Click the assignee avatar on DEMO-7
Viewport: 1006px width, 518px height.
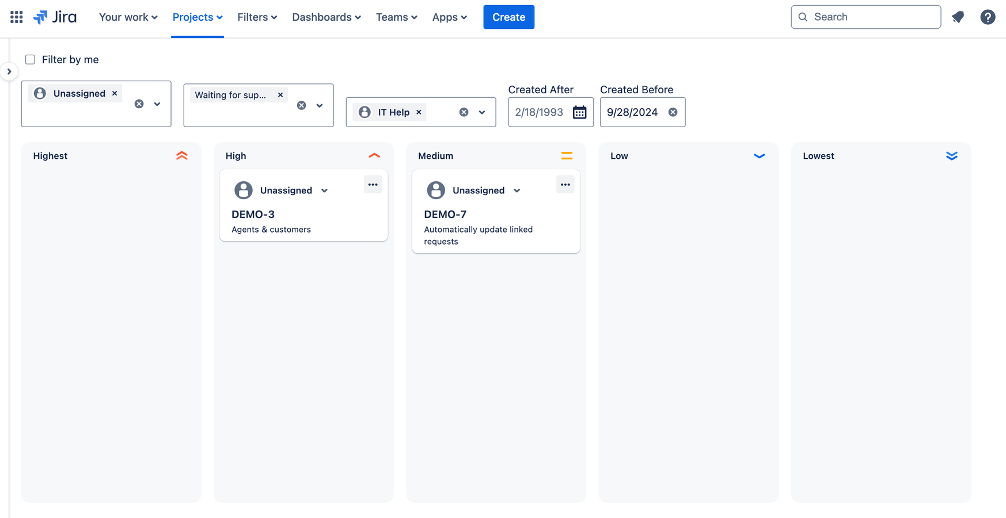(x=436, y=190)
